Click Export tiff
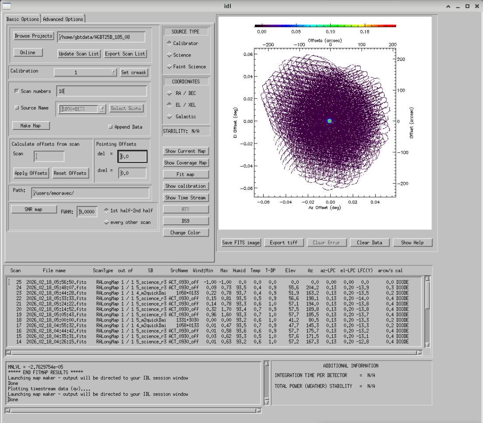Image resolution: width=483 pixels, height=423 pixels. (284, 243)
